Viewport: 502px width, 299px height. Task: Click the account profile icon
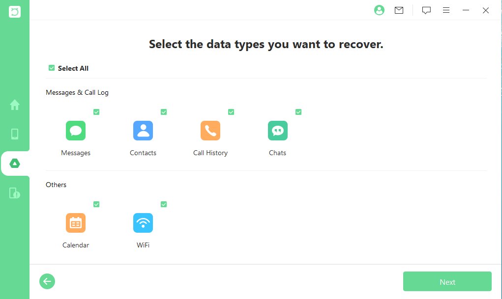point(379,10)
